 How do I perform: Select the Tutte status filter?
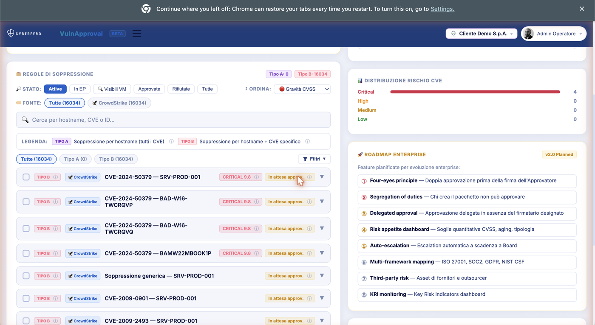[207, 89]
